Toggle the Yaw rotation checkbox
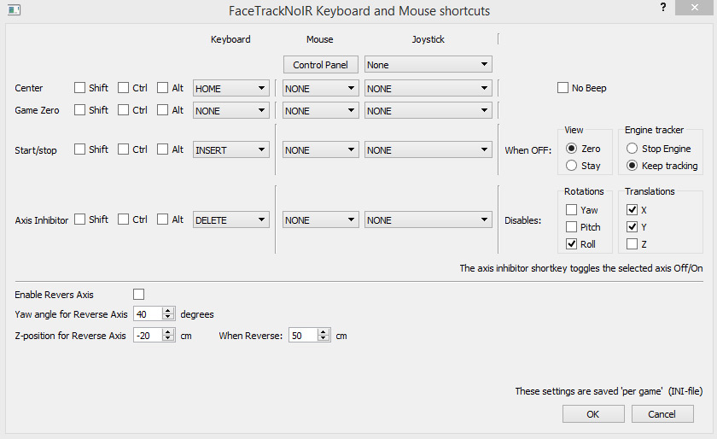 click(571, 209)
